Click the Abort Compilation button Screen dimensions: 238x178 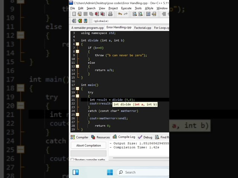tap(89, 145)
